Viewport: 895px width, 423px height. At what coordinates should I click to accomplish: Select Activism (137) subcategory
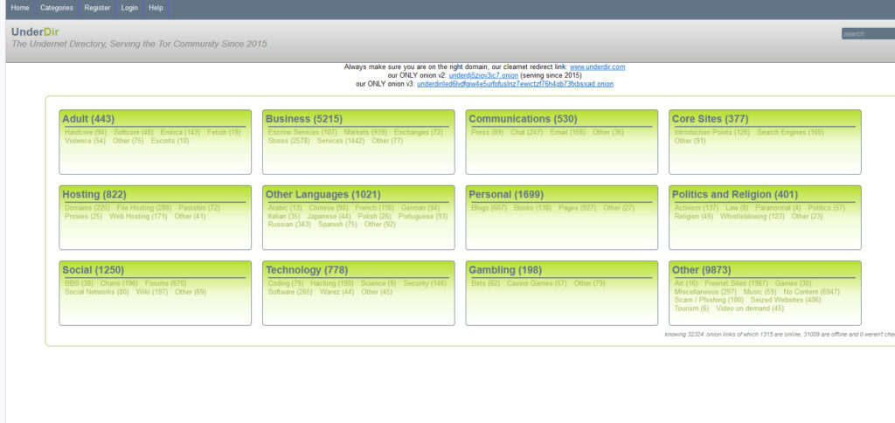click(x=697, y=208)
